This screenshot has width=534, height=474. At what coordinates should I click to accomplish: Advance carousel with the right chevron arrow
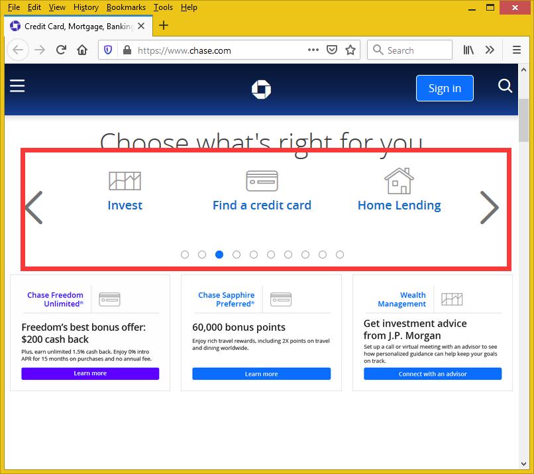pyautogui.click(x=489, y=207)
